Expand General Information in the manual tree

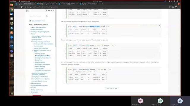30,29
